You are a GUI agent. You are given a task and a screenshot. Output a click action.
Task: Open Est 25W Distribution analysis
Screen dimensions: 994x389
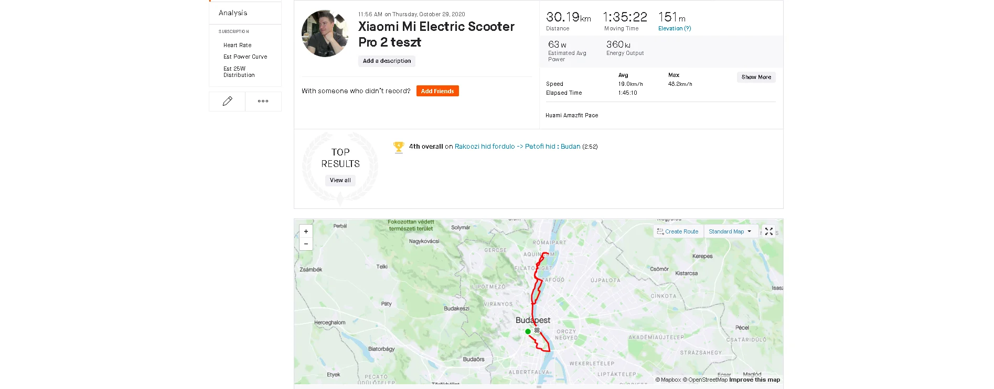coord(239,72)
